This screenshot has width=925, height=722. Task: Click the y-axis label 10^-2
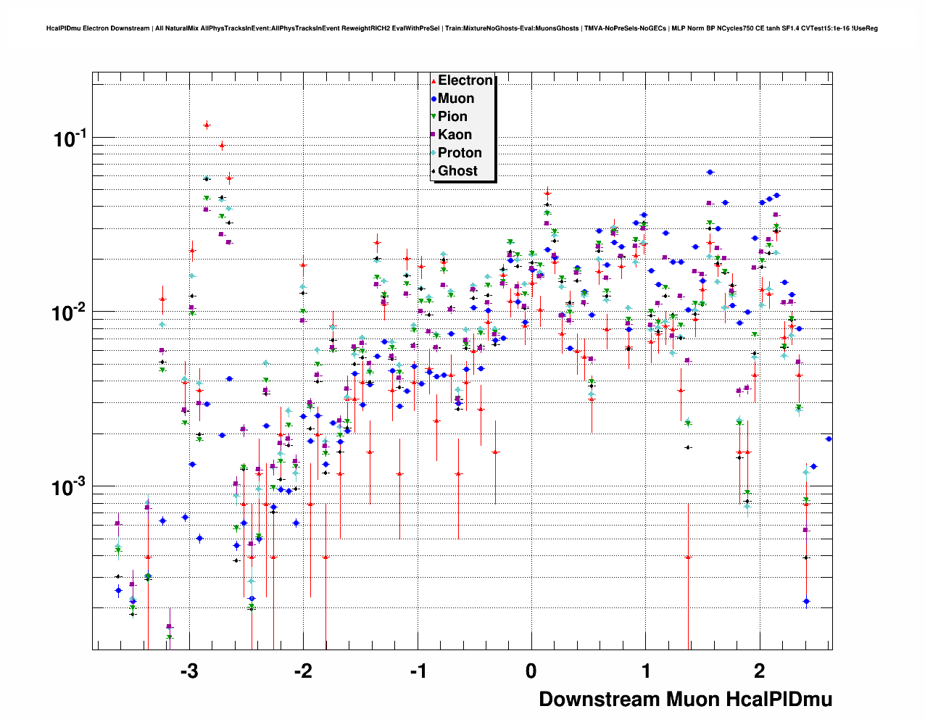[x=70, y=313]
